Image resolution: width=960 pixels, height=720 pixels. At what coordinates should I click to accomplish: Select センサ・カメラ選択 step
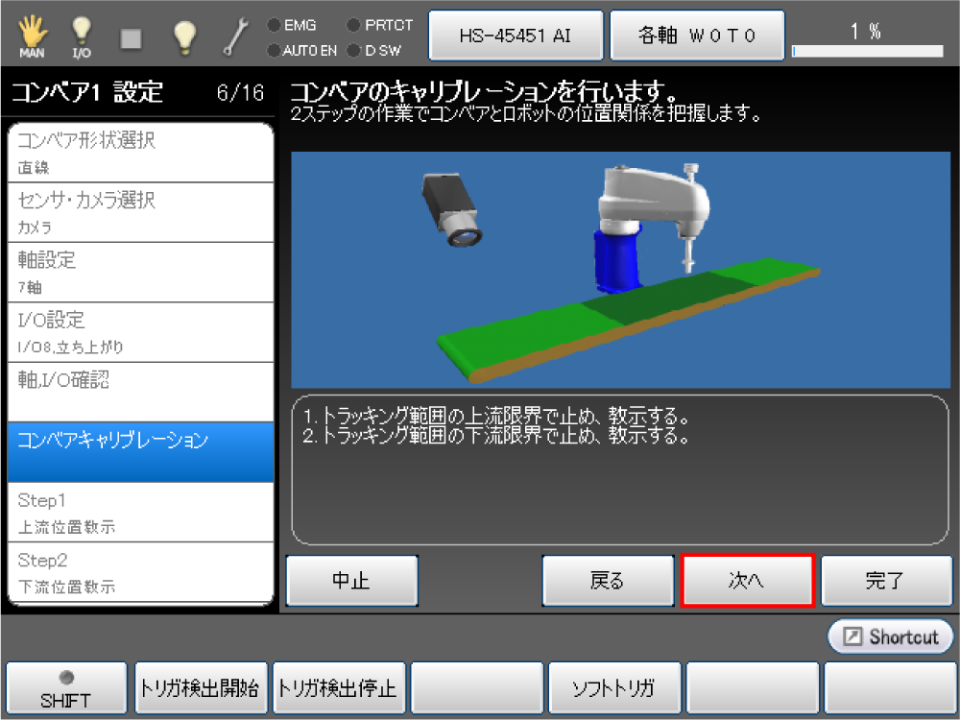(x=140, y=212)
